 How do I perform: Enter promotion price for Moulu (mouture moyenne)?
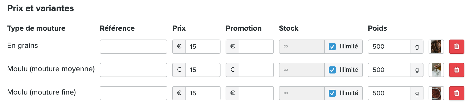coord(256,70)
